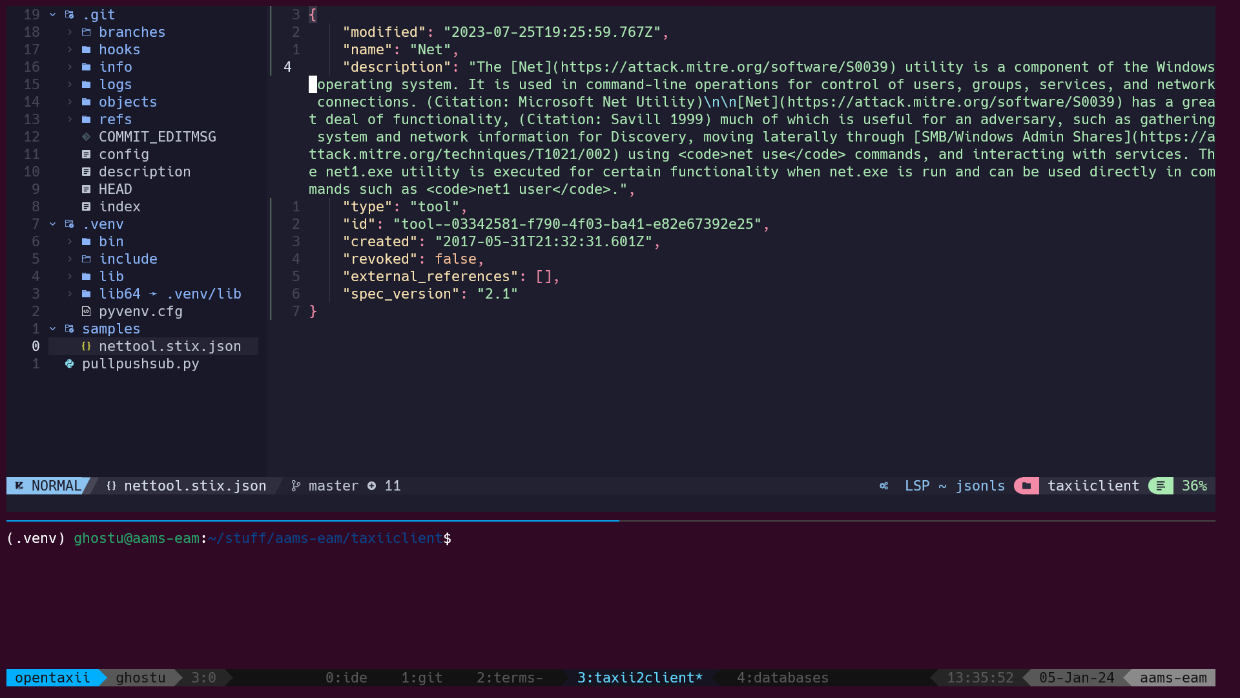Viewport: 1240px width, 698px height.
Task: Click the "name": "Net" line
Action: 400,49
